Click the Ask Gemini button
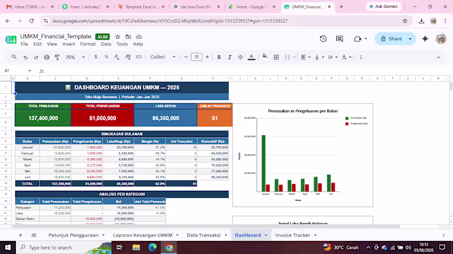 [384, 6]
